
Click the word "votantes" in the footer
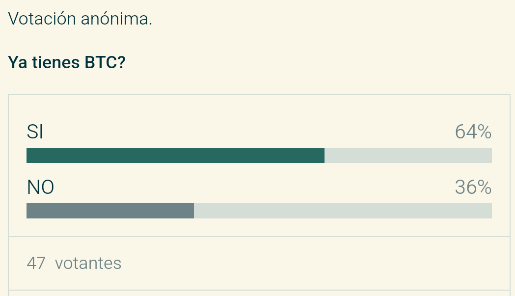[x=88, y=263]
